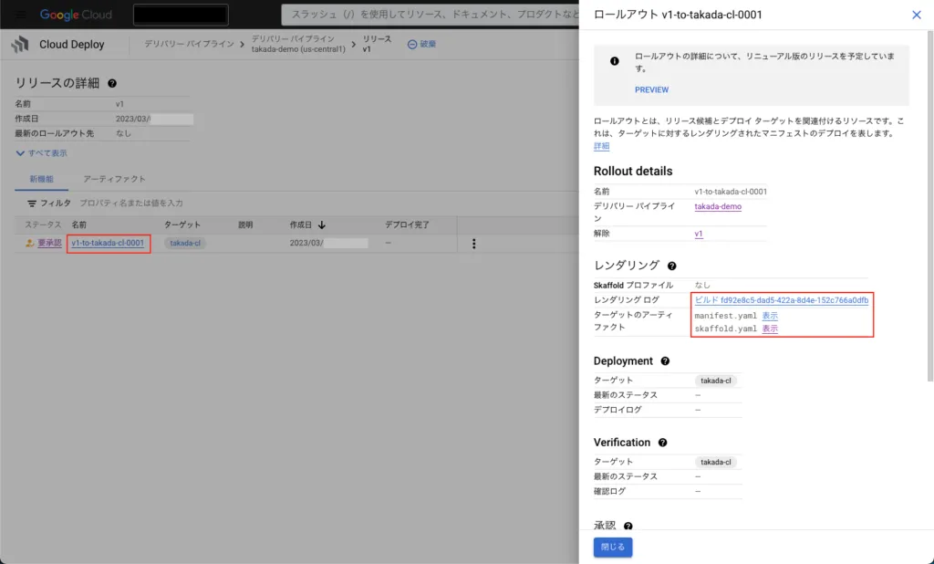Click デリバリー パイプライン breadcrumb
The width and height of the screenshot is (934, 564).
click(189, 44)
